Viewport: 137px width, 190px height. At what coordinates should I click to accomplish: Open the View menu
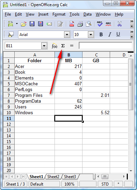click(30, 14)
